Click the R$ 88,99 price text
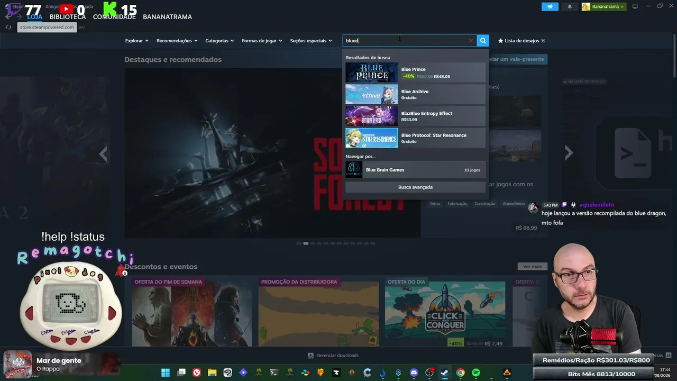The image size is (677, 381). (x=526, y=228)
